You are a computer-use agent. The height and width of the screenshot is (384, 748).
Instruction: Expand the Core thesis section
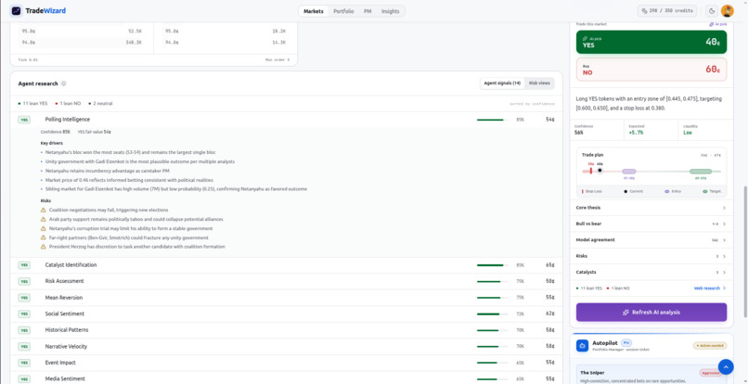point(651,208)
